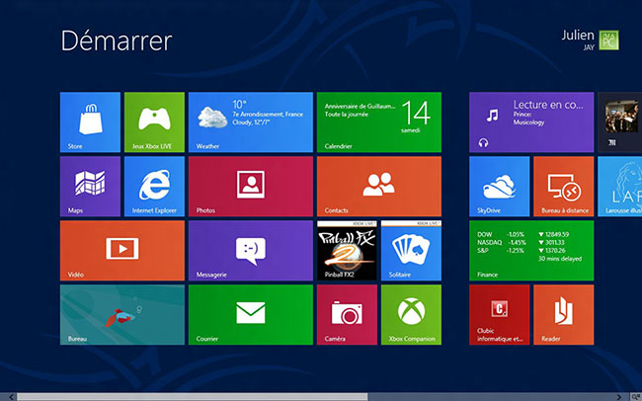Open the Reader tile
The width and height of the screenshot is (642, 401).
point(563,314)
